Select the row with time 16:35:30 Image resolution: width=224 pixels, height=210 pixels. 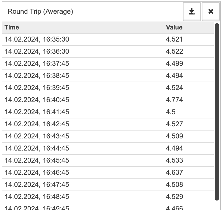pos(108,39)
